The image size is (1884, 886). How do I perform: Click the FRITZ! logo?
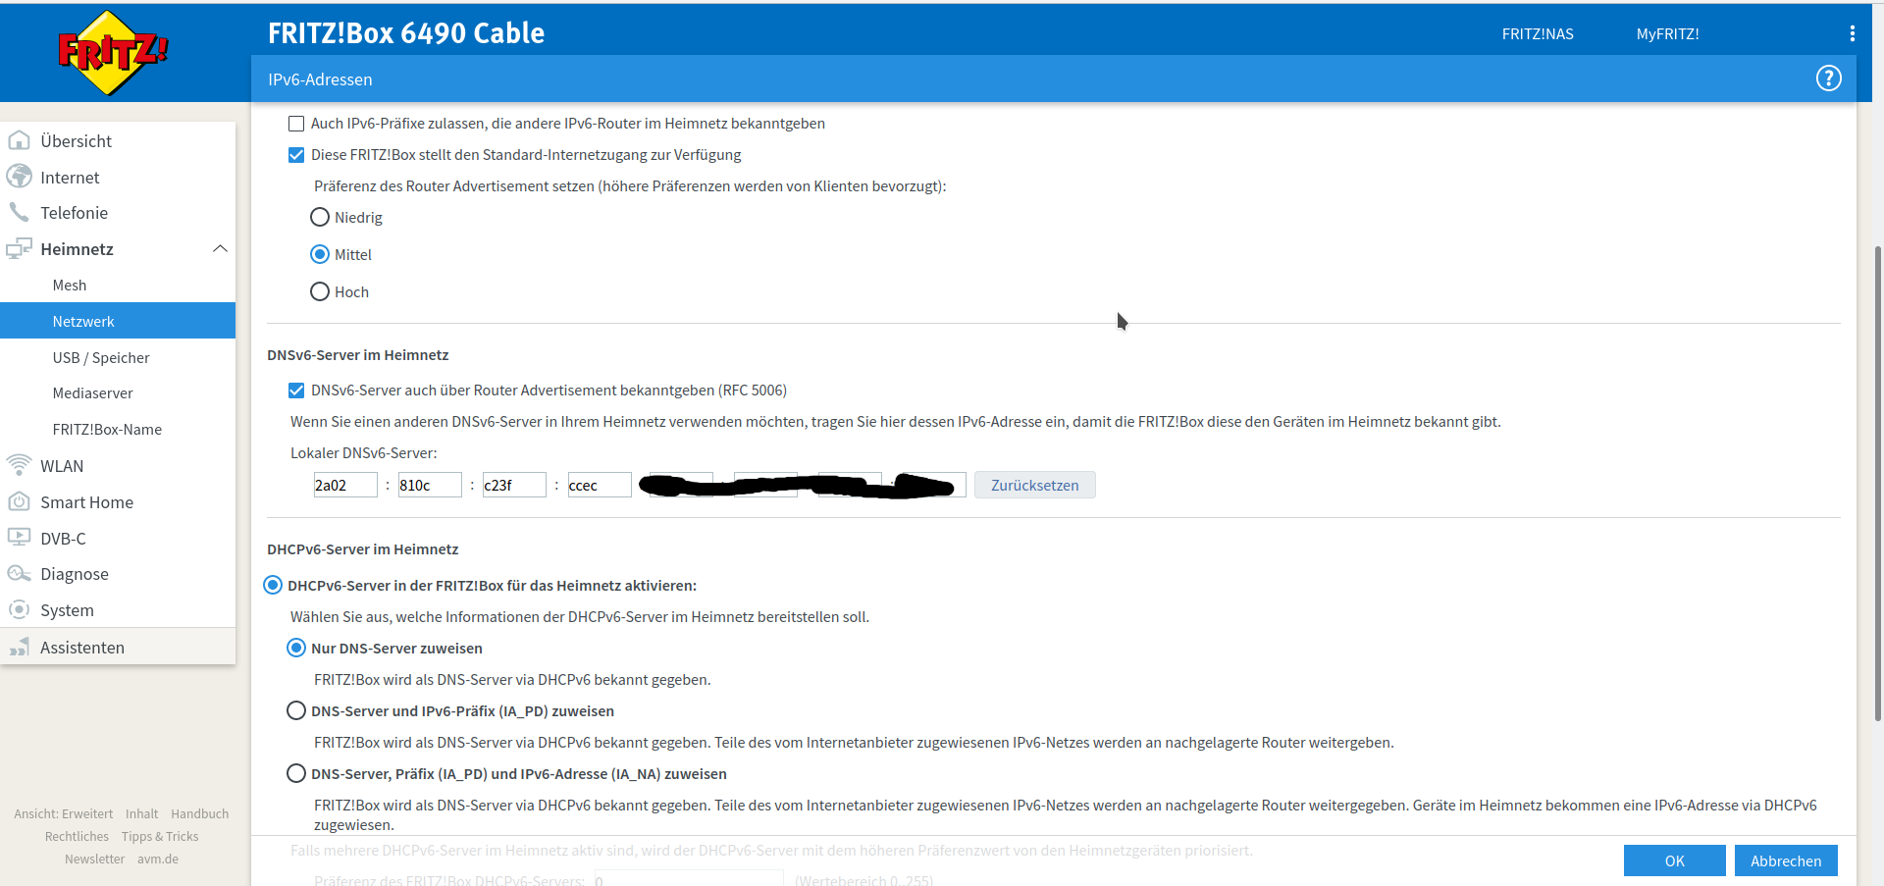[x=113, y=53]
